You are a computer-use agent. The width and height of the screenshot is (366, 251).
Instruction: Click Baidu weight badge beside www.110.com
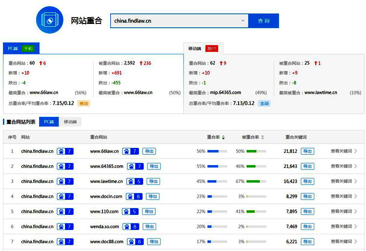pos(130,211)
